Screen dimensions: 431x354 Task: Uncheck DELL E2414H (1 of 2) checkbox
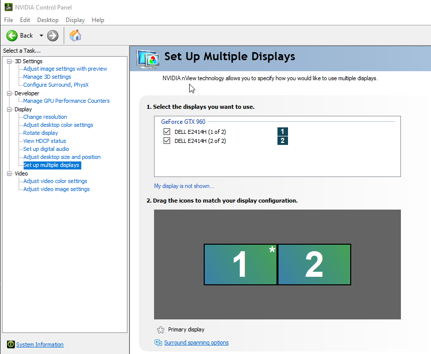point(167,131)
